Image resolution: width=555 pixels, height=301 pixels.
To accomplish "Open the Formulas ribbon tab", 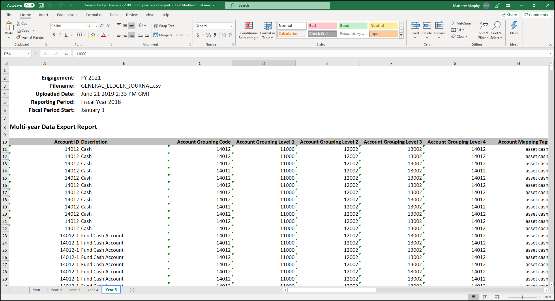I will (x=94, y=15).
